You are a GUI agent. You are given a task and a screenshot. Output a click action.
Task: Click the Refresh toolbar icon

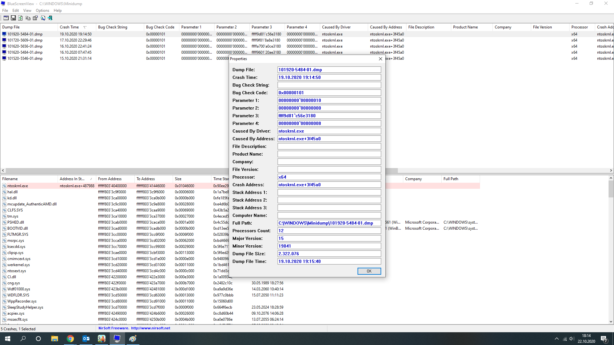pos(20,18)
